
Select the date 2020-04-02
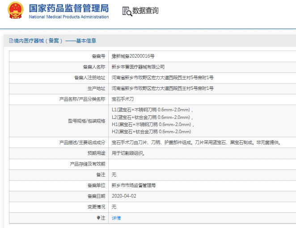coord(124,196)
